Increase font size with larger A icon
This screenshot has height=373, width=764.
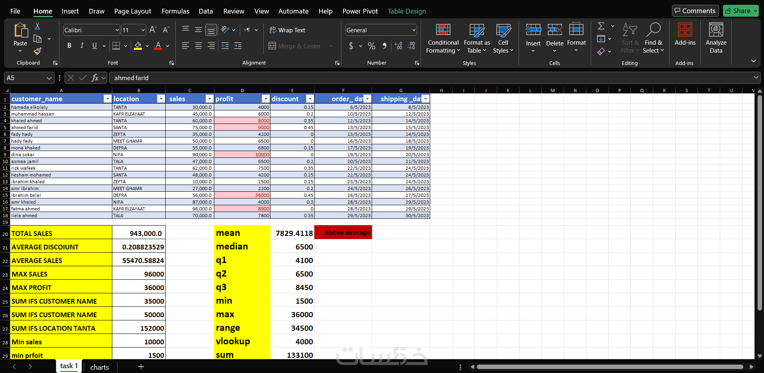click(x=153, y=30)
